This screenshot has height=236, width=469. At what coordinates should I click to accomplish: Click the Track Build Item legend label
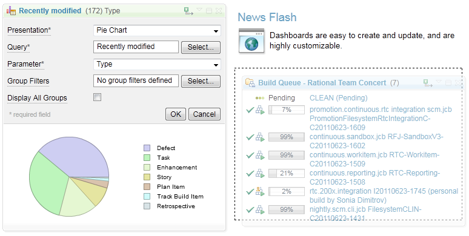point(181,196)
